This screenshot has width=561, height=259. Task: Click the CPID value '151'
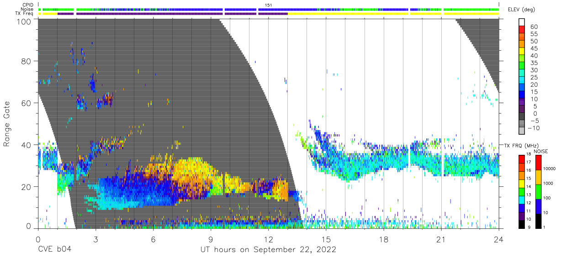(x=269, y=5)
